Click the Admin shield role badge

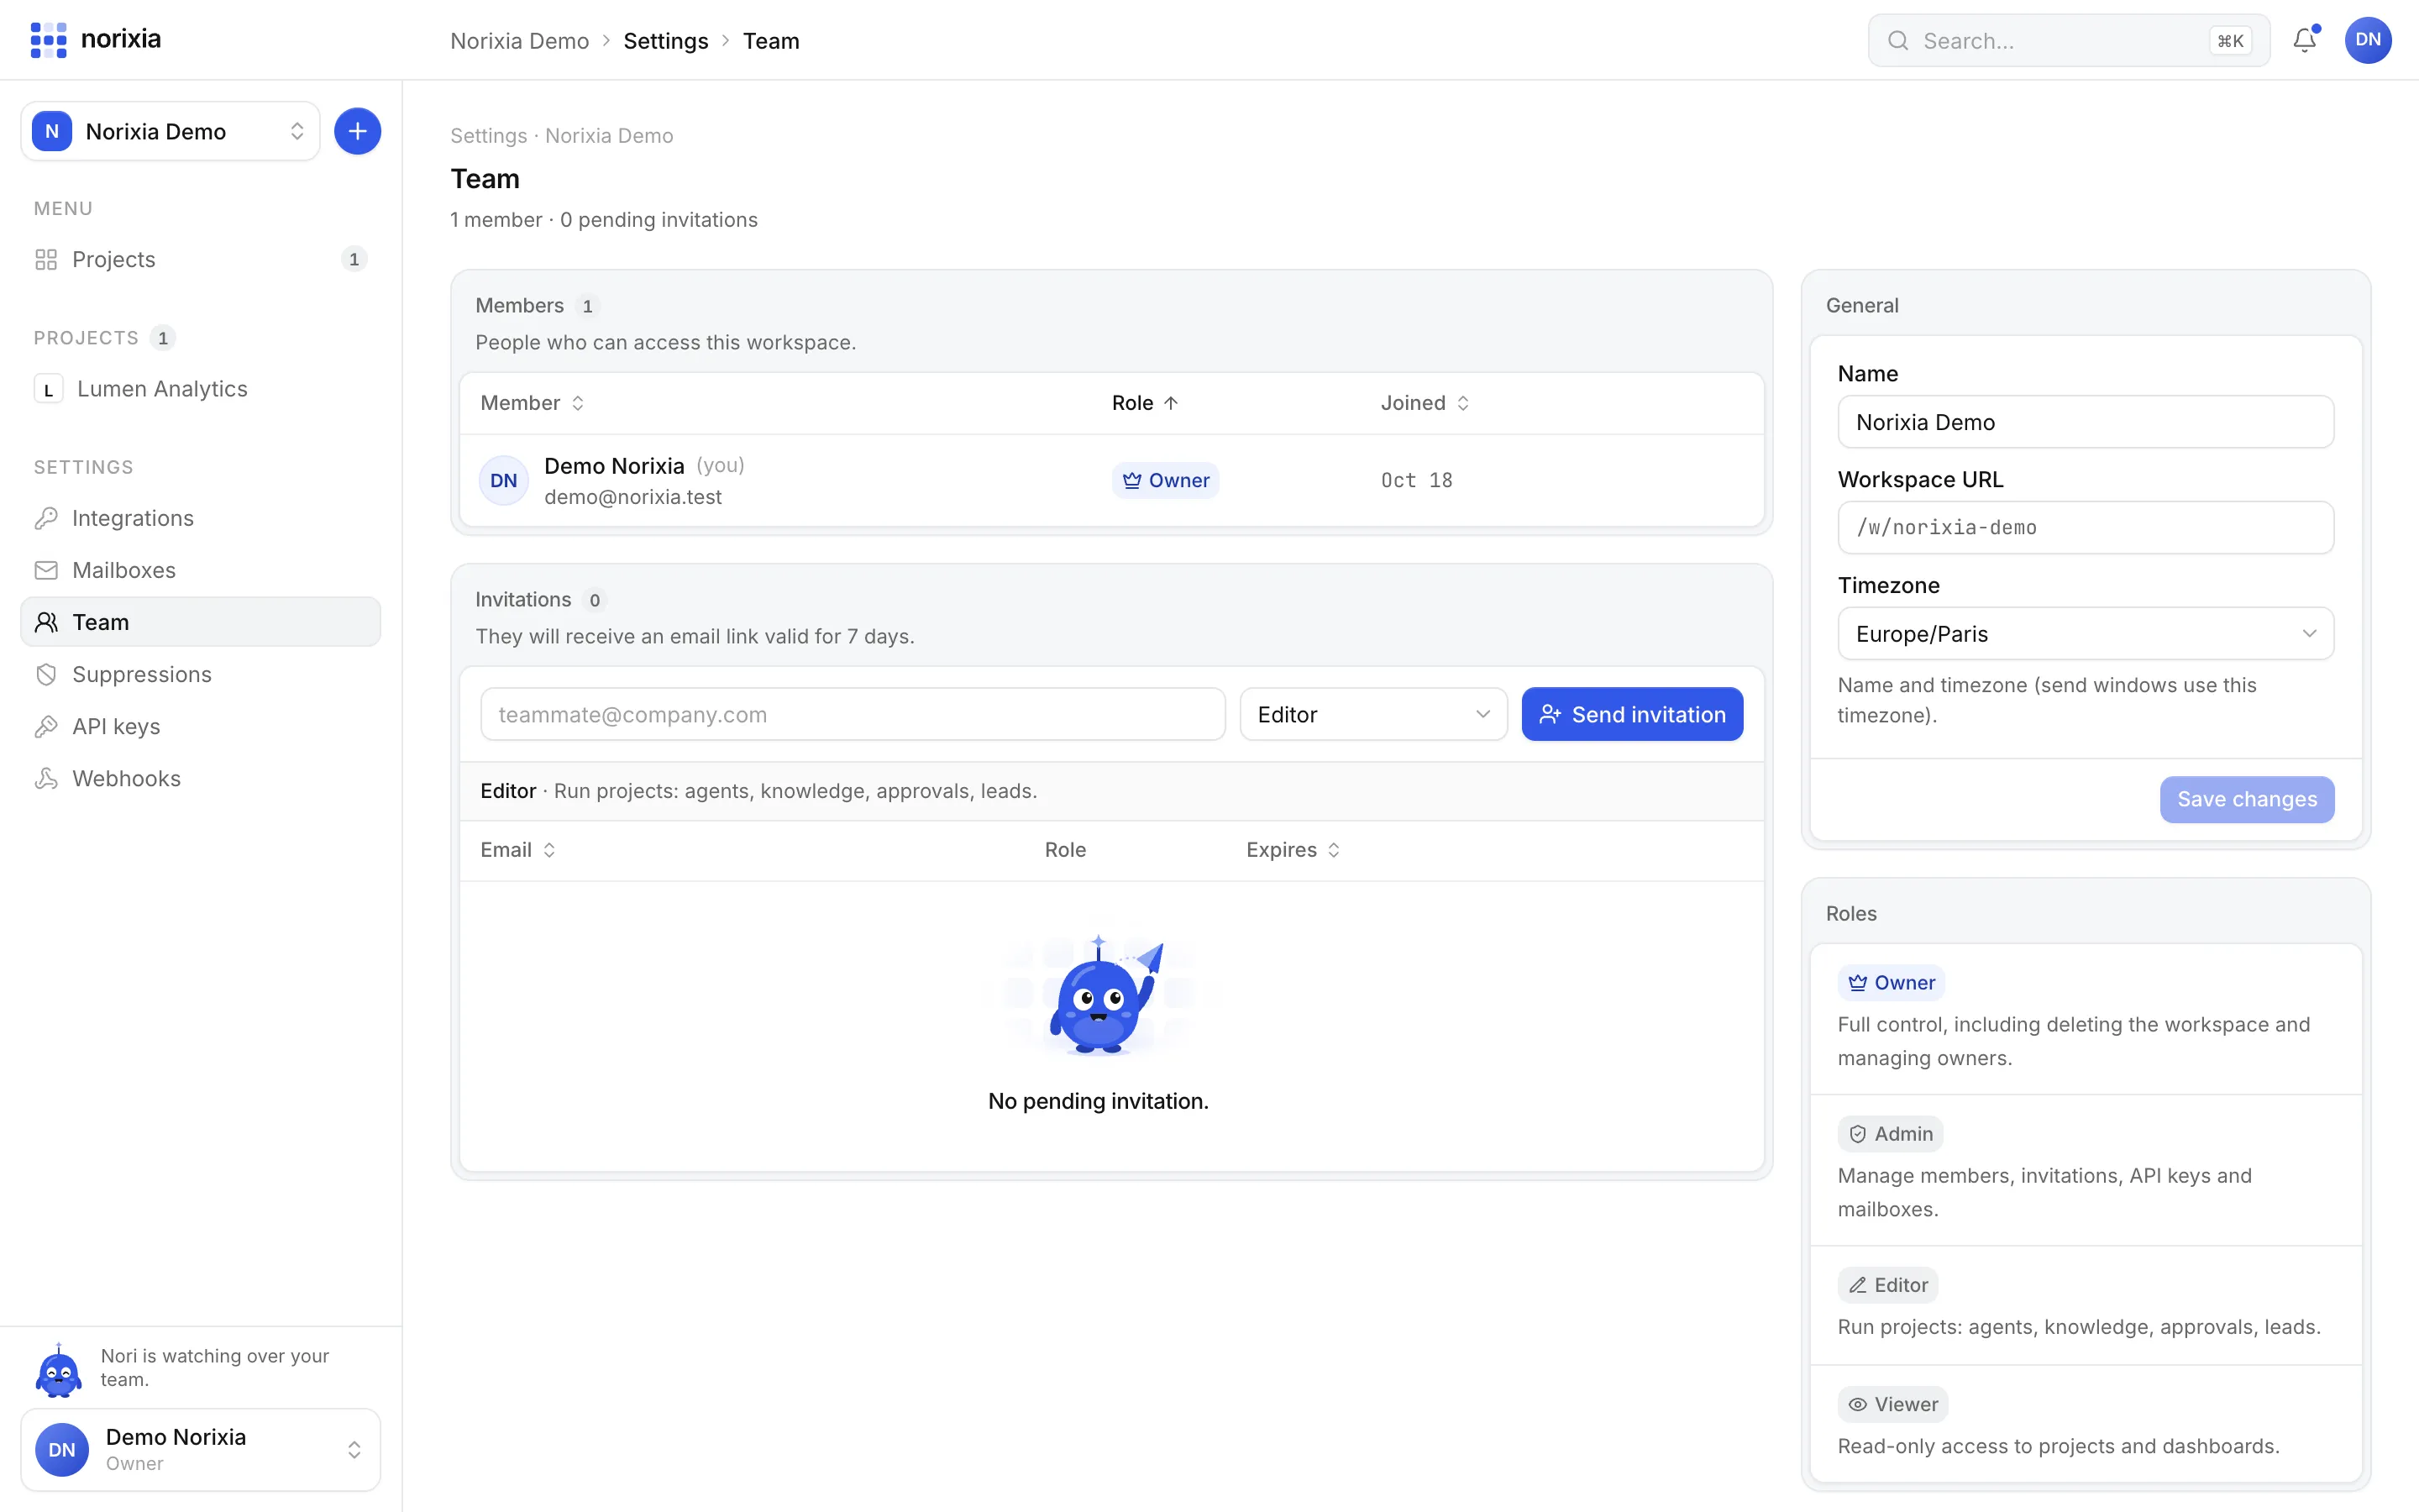point(1890,1134)
